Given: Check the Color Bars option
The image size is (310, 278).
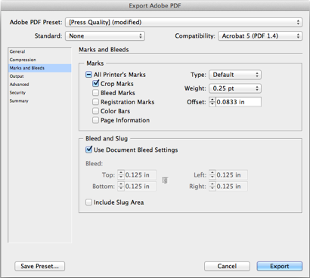Looking at the screenshot, I should 95,111.
